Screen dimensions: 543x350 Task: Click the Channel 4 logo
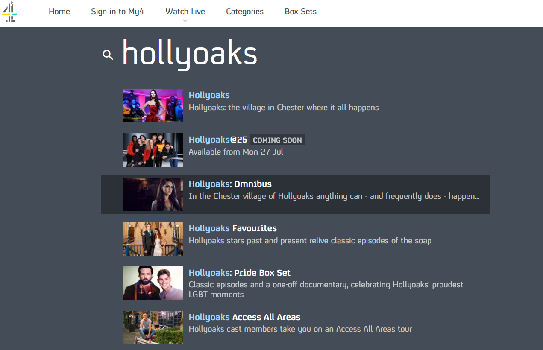[9, 12]
